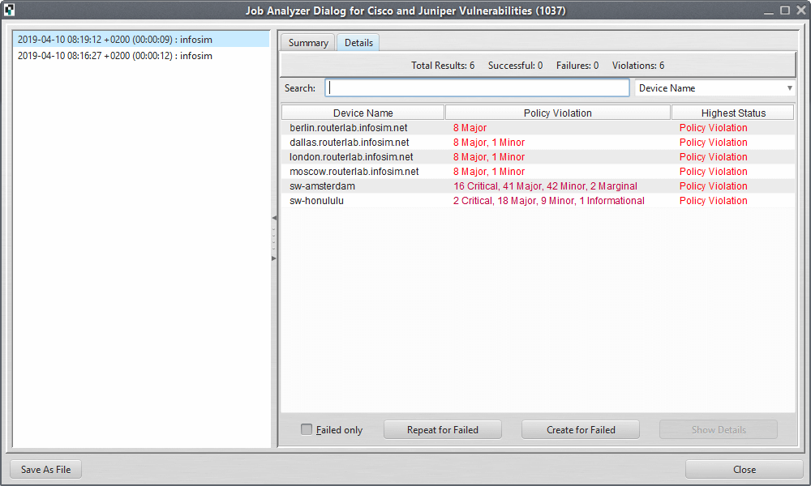Switch to the Details tab
Viewport: 811px width, 486px height.
358,43
